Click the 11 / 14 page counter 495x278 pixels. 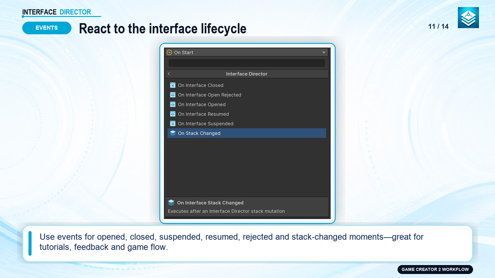click(438, 27)
